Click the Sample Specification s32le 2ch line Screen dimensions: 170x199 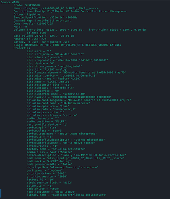[45, 18]
